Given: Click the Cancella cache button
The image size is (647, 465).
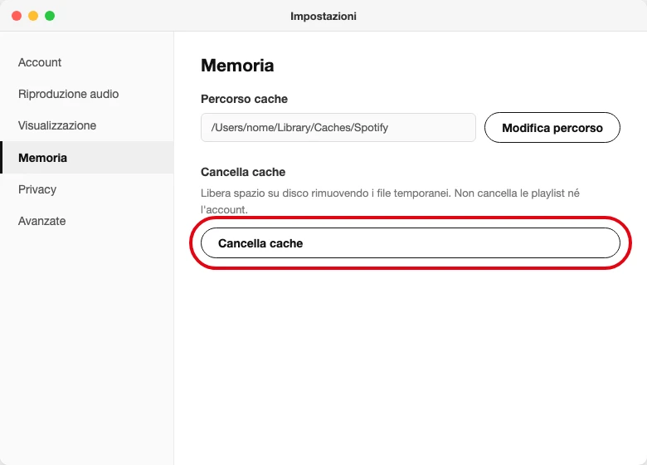Looking at the screenshot, I should 410,243.
